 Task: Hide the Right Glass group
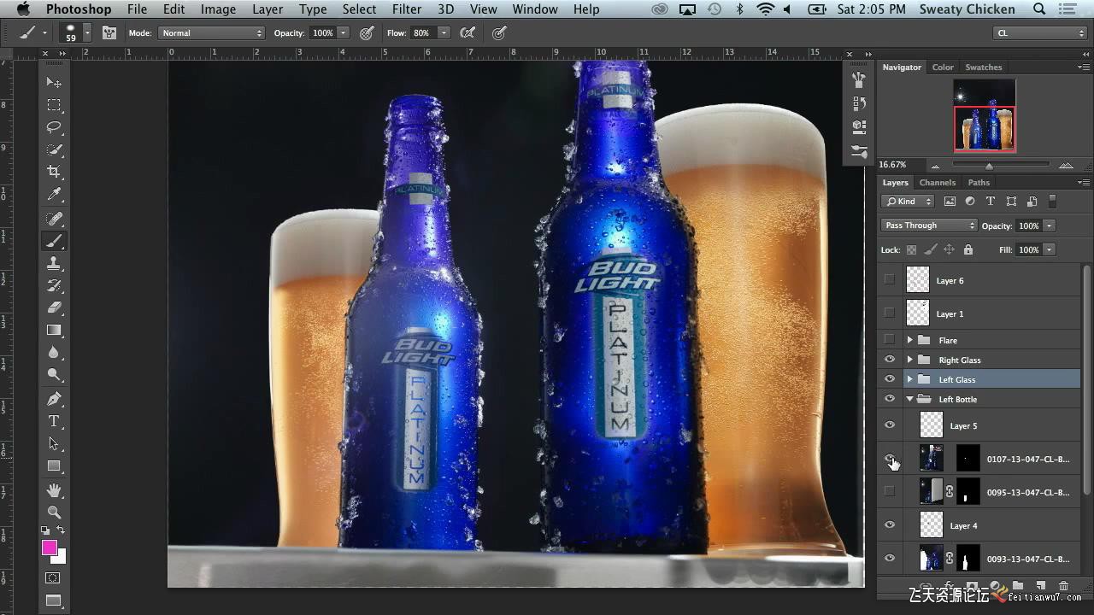point(890,360)
